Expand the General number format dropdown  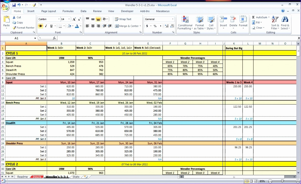(x=173, y=19)
